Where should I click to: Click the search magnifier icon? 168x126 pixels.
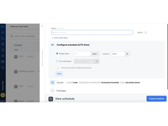click(12, 36)
